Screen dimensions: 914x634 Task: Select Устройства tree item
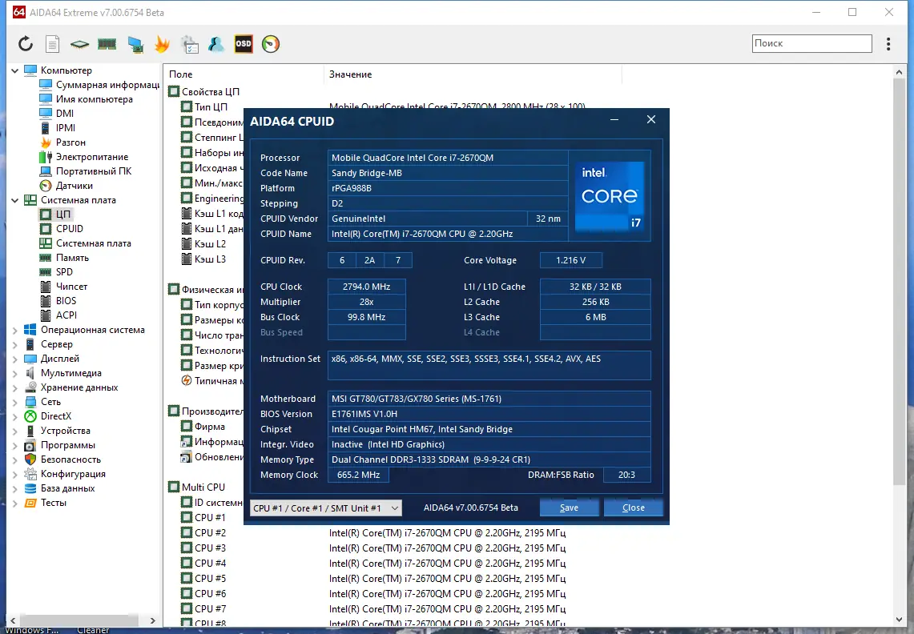pyautogui.click(x=57, y=431)
